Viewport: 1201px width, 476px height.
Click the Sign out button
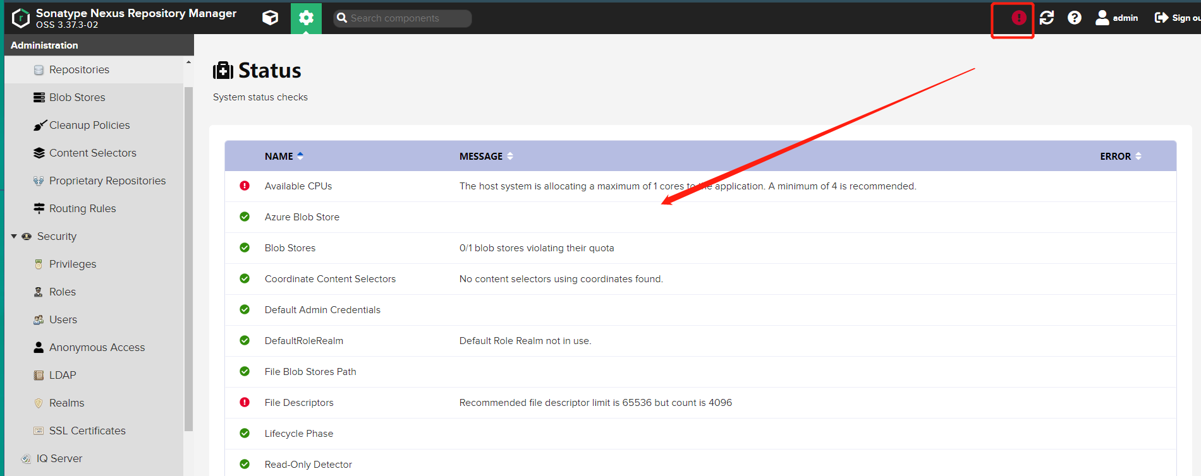click(x=1177, y=18)
